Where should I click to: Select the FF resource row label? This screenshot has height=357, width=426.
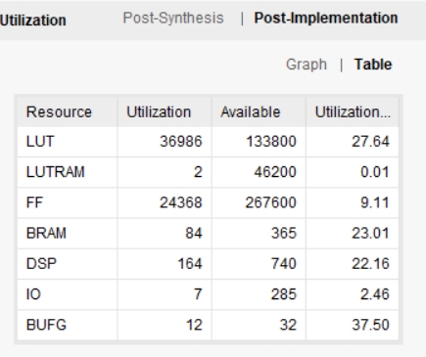[x=34, y=202]
